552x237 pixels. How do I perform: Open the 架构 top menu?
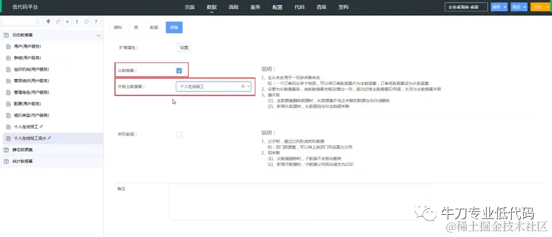point(343,7)
